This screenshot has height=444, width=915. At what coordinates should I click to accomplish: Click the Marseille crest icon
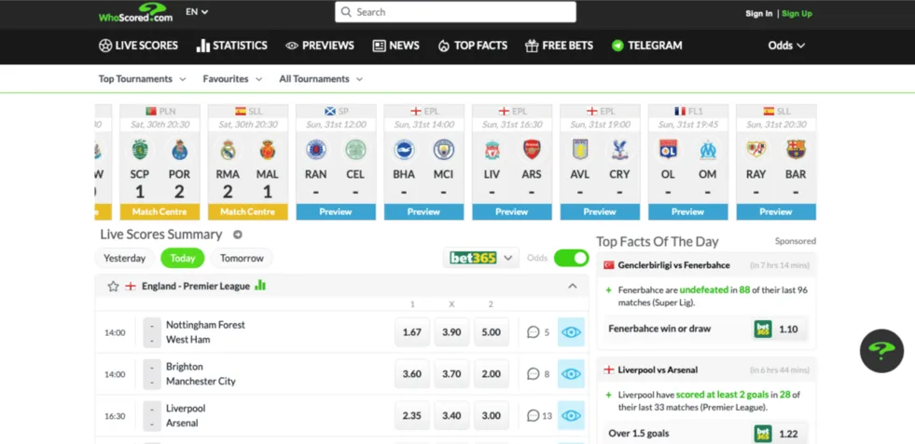pyautogui.click(x=708, y=150)
